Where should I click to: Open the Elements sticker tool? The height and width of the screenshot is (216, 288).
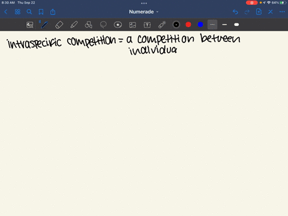coord(118,25)
